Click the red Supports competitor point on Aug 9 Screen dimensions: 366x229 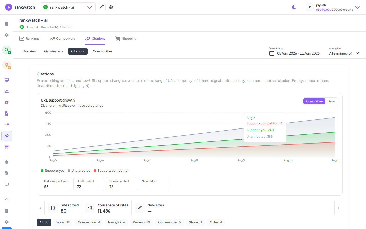click(241, 147)
